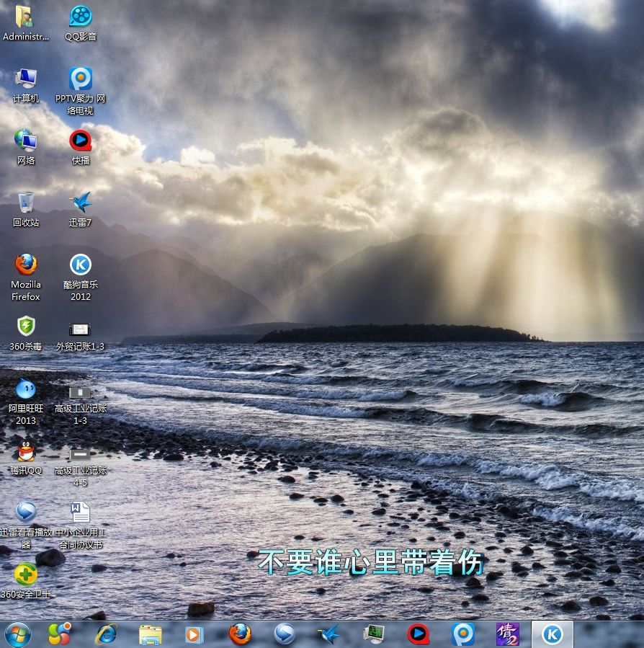
Task: Select the 迅雷7 desktop shortcut
Action: tap(81, 209)
